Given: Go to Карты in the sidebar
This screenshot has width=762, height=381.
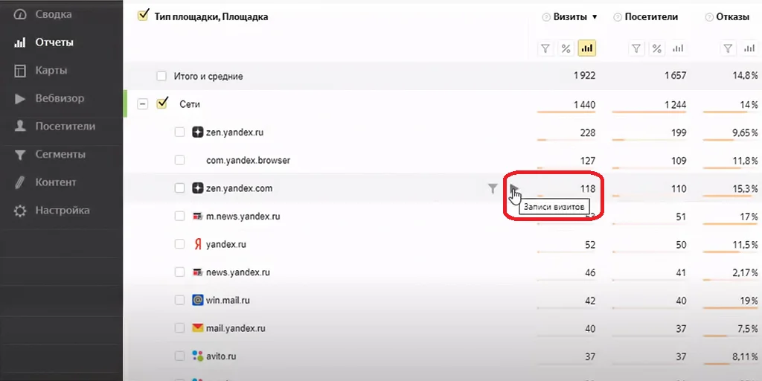Looking at the screenshot, I should click(51, 71).
